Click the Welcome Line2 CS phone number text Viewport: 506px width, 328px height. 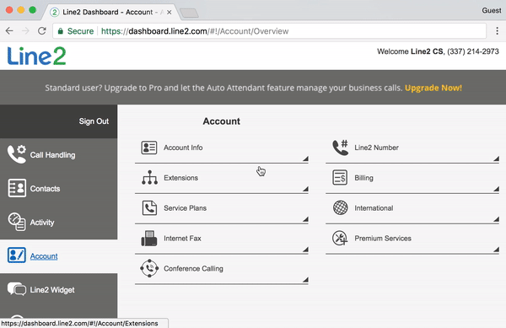(438, 51)
